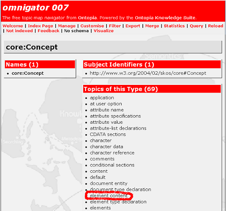Open the character reference topic
Screen dimensions: 226x211
click(112, 153)
